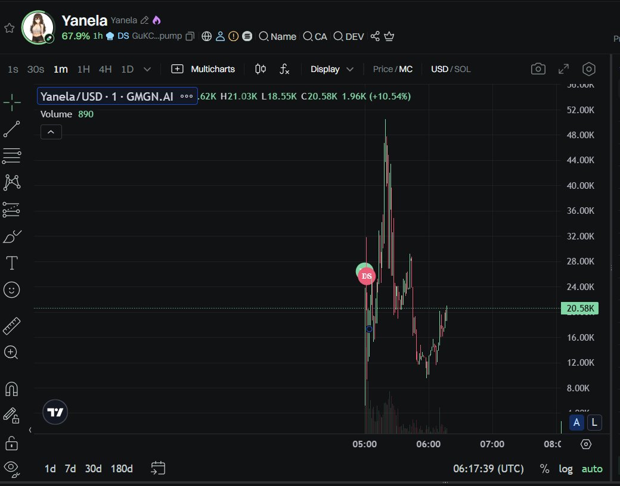
Task: Set chart range to 1d
Action: pos(50,469)
